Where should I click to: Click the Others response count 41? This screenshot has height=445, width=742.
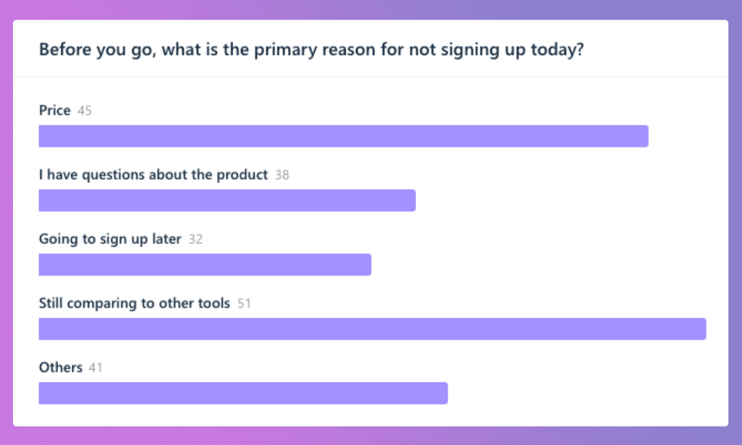click(x=95, y=368)
